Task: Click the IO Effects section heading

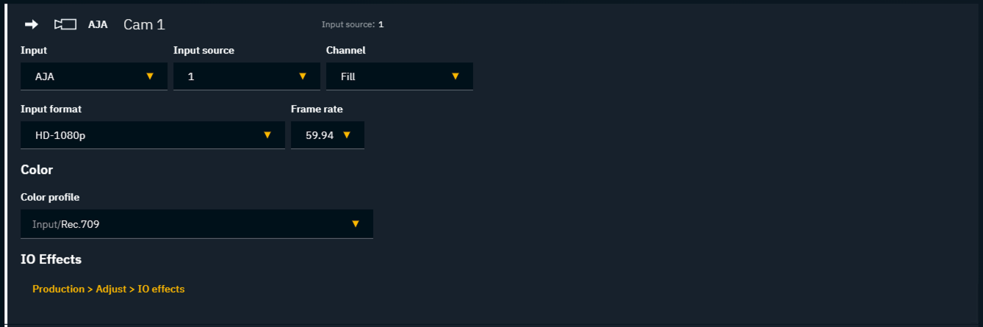Action: pos(51,259)
